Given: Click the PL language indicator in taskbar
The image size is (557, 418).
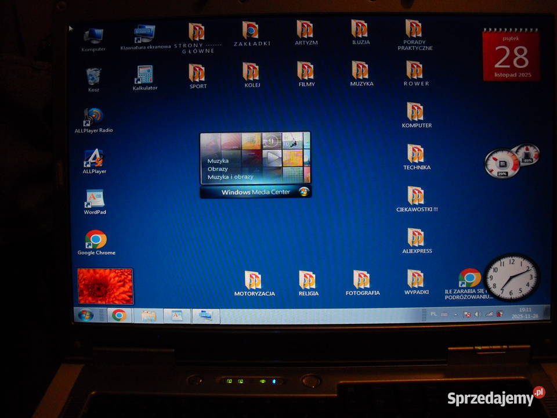Looking at the screenshot, I should tap(433, 314).
